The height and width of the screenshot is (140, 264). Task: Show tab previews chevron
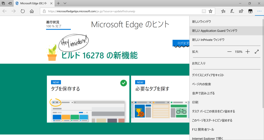click(65, 3)
